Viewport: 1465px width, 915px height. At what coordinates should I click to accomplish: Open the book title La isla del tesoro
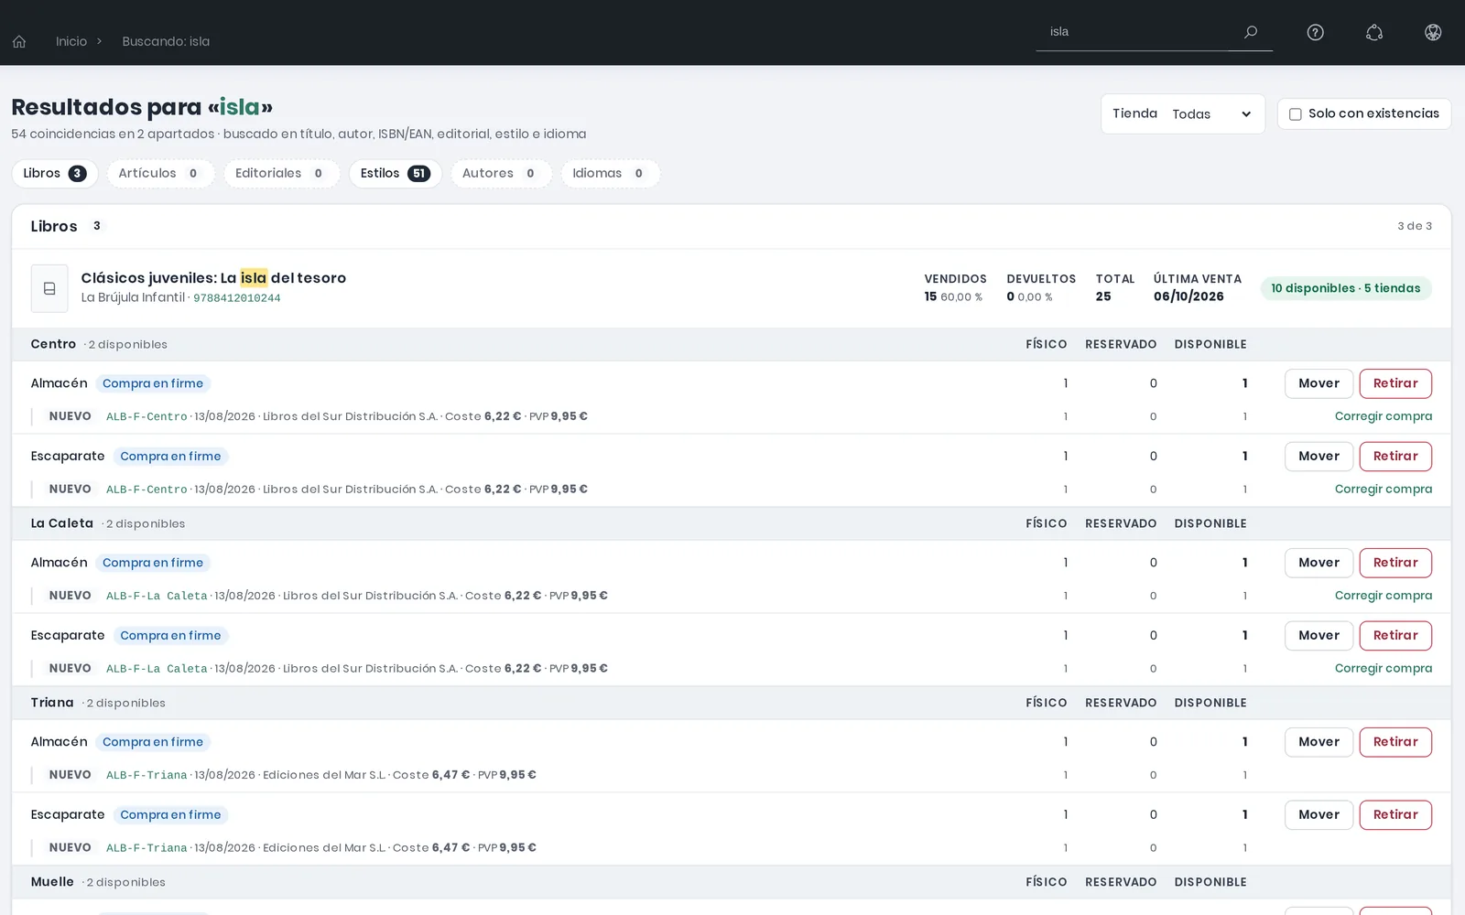[213, 278]
